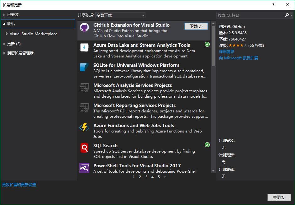Click Azure Data Lake's green installed badge
295x205 pixels.
coord(207,44)
